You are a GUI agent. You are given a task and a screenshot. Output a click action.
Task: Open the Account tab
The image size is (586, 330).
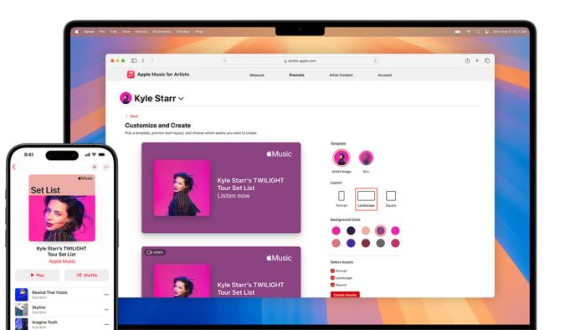(x=384, y=75)
